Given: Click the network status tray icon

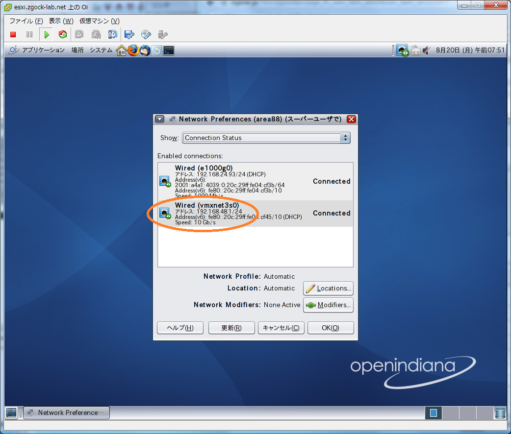Looking at the screenshot, I should pyautogui.click(x=403, y=50).
